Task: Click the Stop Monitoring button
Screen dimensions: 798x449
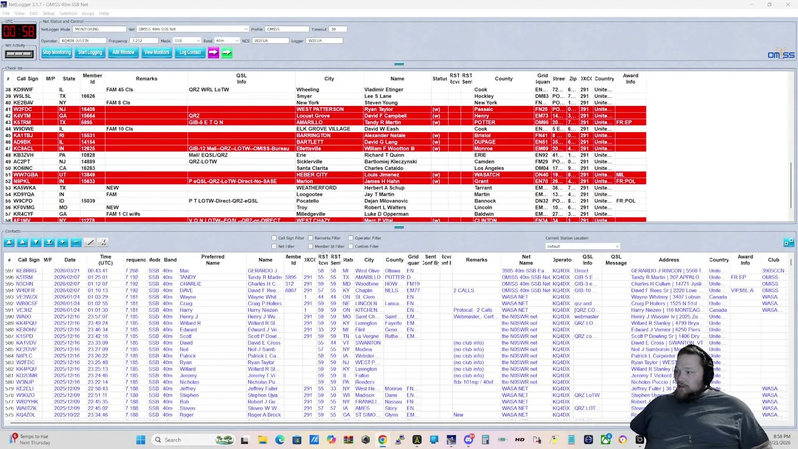Action: tap(56, 52)
